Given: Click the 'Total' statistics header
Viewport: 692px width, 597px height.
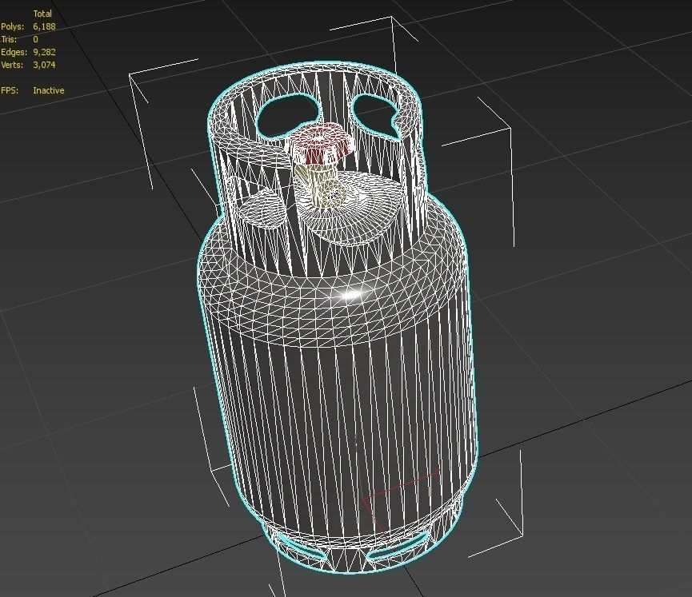Looking at the screenshot, I should click(x=42, y=14).
